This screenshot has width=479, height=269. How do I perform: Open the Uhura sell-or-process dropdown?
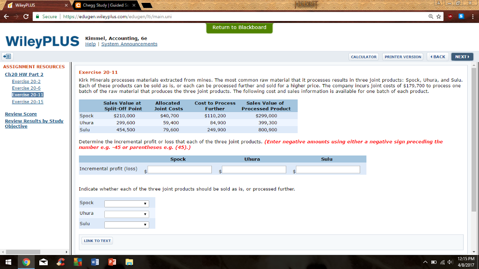coord(126,214)
